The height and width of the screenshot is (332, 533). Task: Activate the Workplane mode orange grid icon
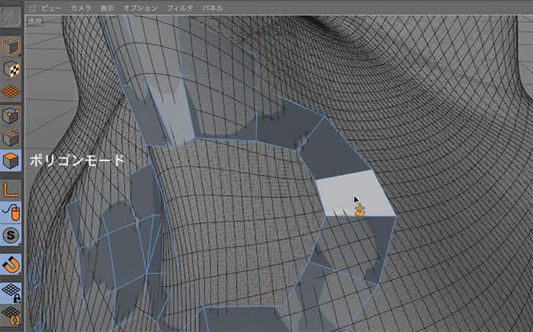pyautogui.click(x=11, y=92)
